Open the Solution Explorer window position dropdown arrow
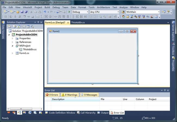The width and height of the screenshot is (177, 122). point(35,22)
